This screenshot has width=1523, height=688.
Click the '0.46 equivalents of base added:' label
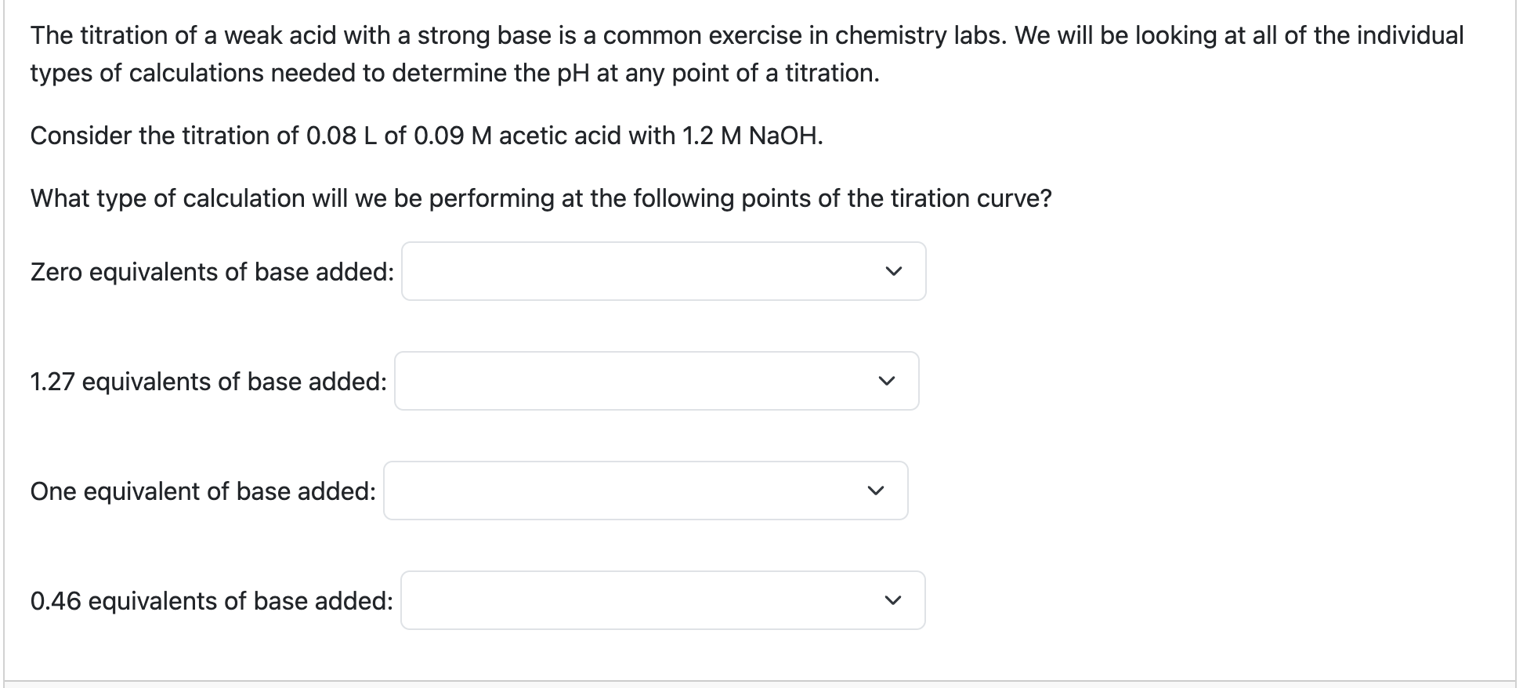tap(212, 601)
